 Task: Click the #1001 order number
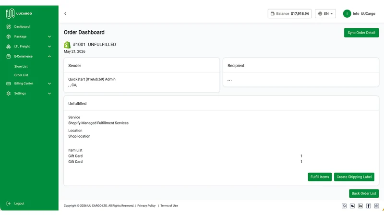click(x=79, y=45)
